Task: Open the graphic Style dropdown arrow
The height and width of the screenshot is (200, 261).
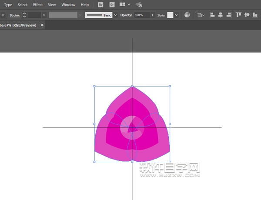Action: point(176,15)
